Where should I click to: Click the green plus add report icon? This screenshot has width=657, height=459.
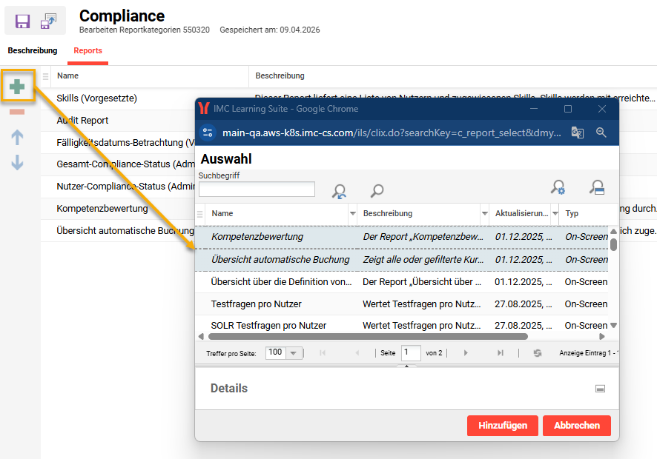tap(17, 87)
